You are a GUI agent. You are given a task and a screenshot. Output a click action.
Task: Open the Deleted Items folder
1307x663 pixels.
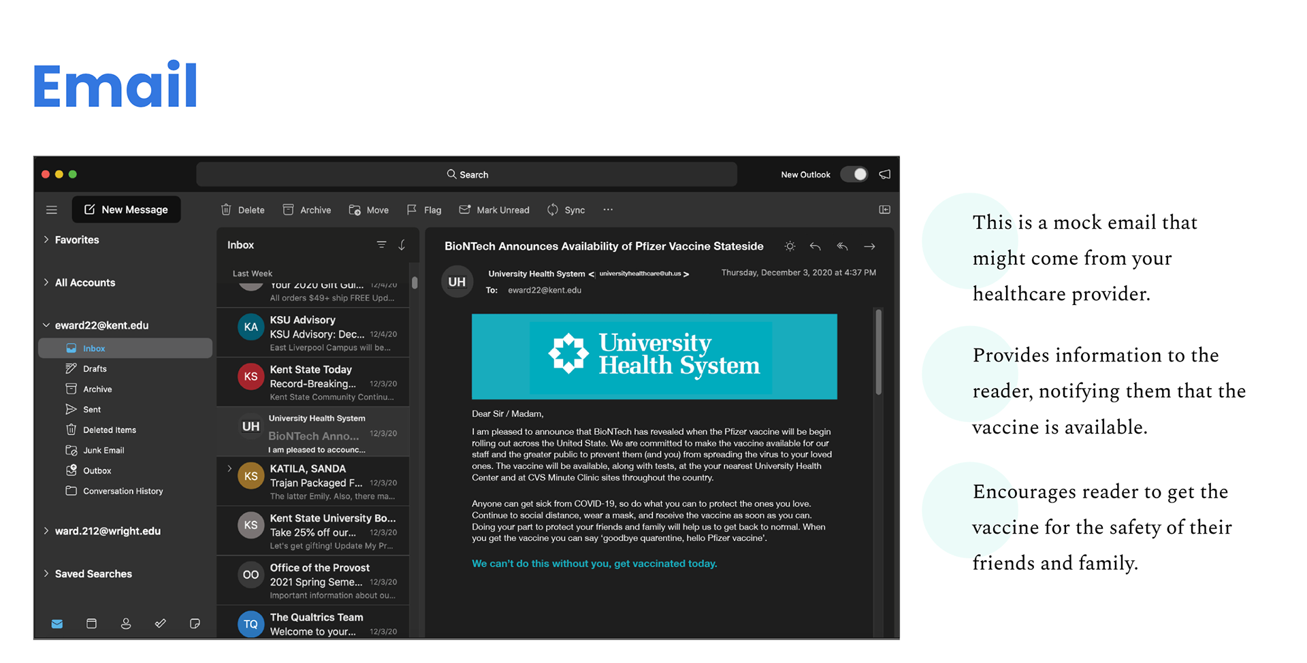pos(101,430)
